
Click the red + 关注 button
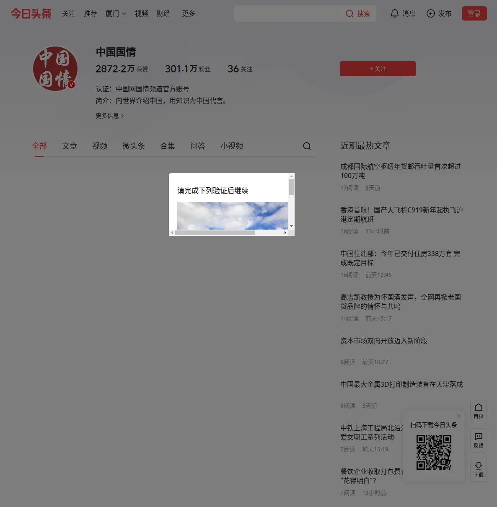click(x=378, y=69)
